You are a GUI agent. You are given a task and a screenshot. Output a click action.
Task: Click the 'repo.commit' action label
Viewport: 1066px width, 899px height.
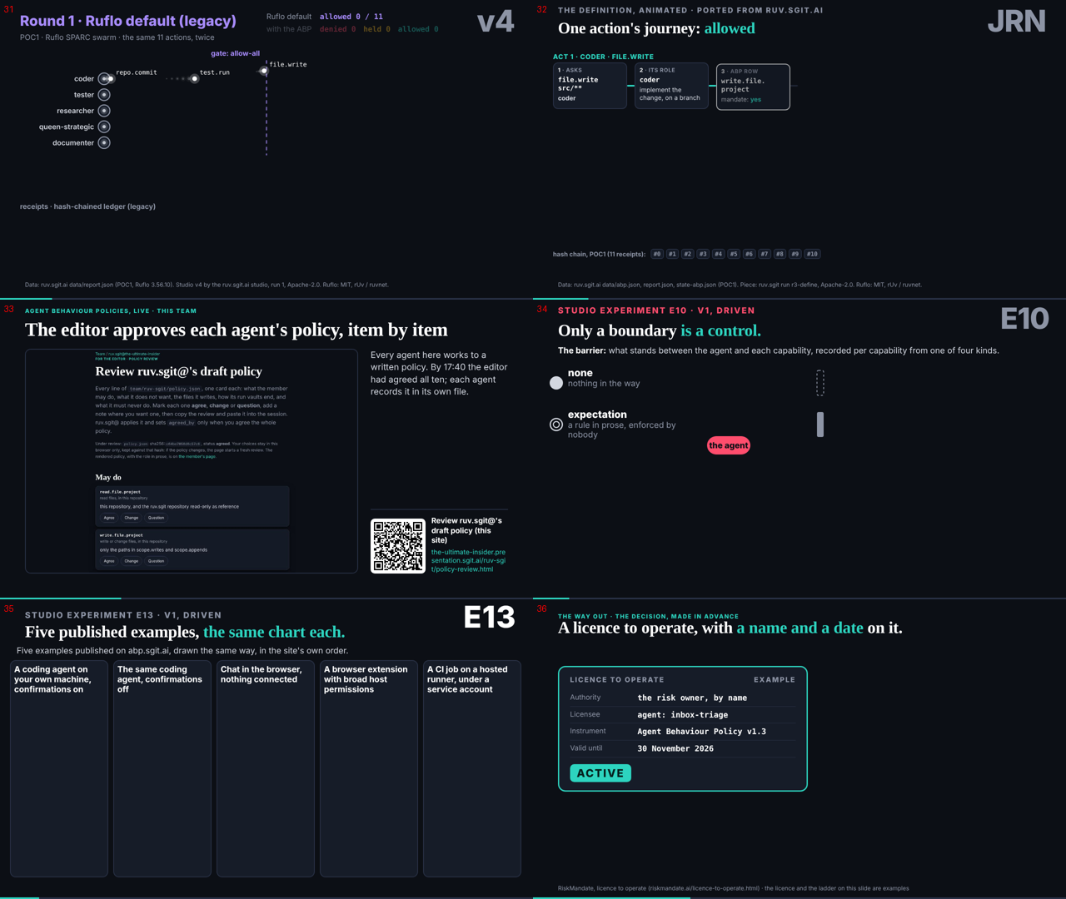(137, 72)
